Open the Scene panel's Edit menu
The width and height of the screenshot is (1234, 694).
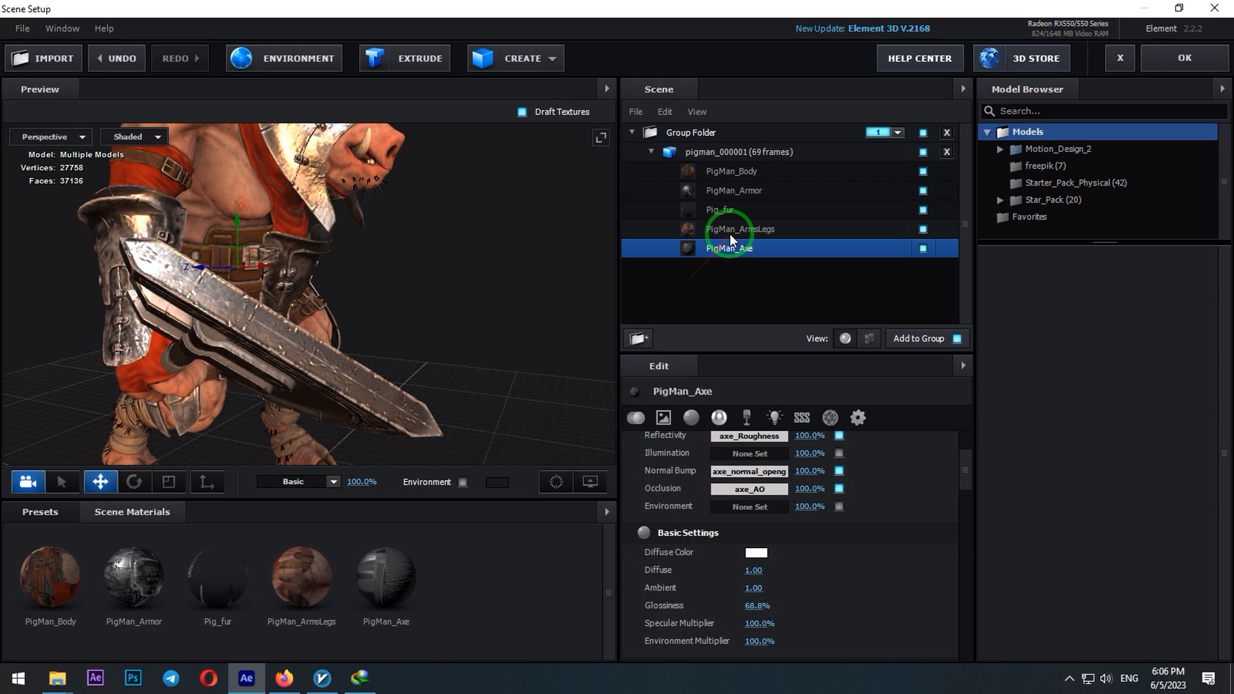665,111
